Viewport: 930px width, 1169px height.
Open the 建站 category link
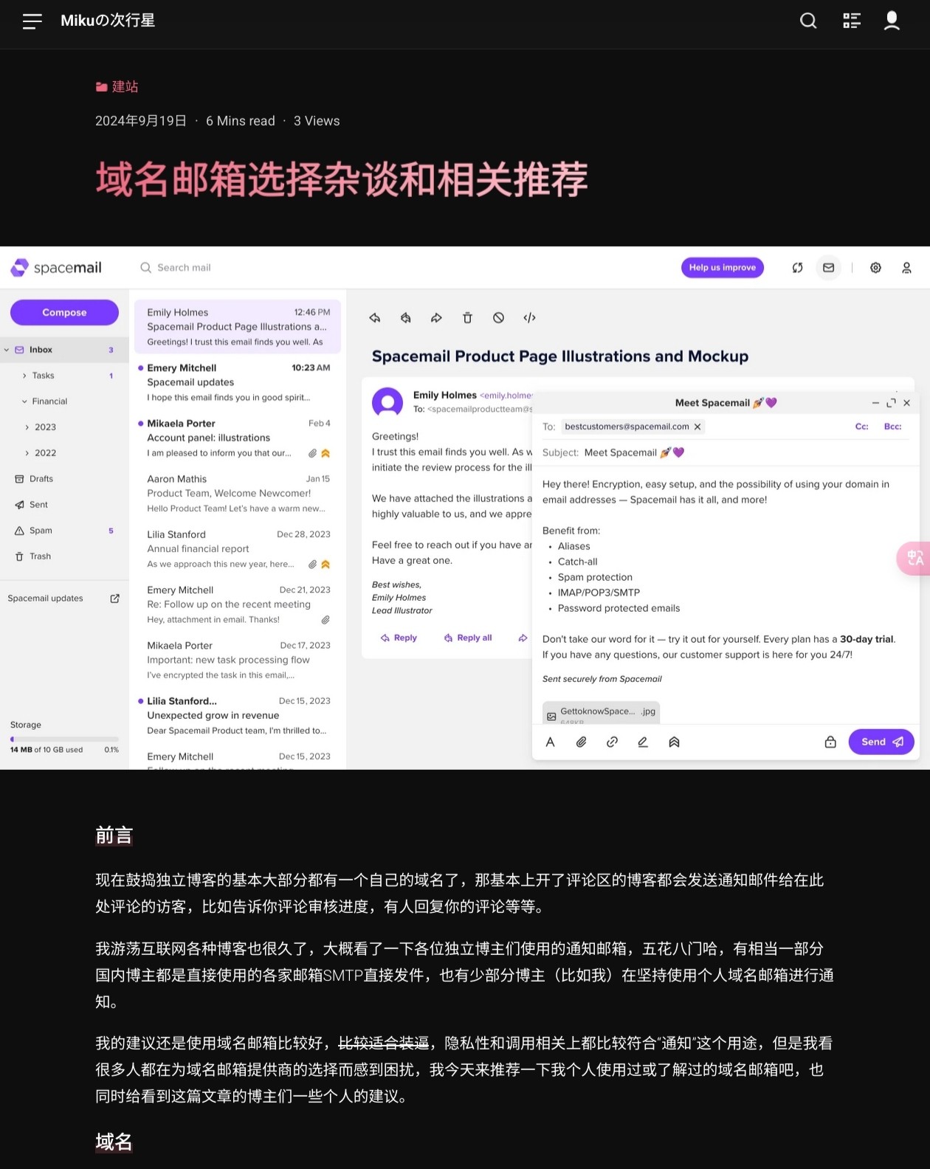click(117, 86)
